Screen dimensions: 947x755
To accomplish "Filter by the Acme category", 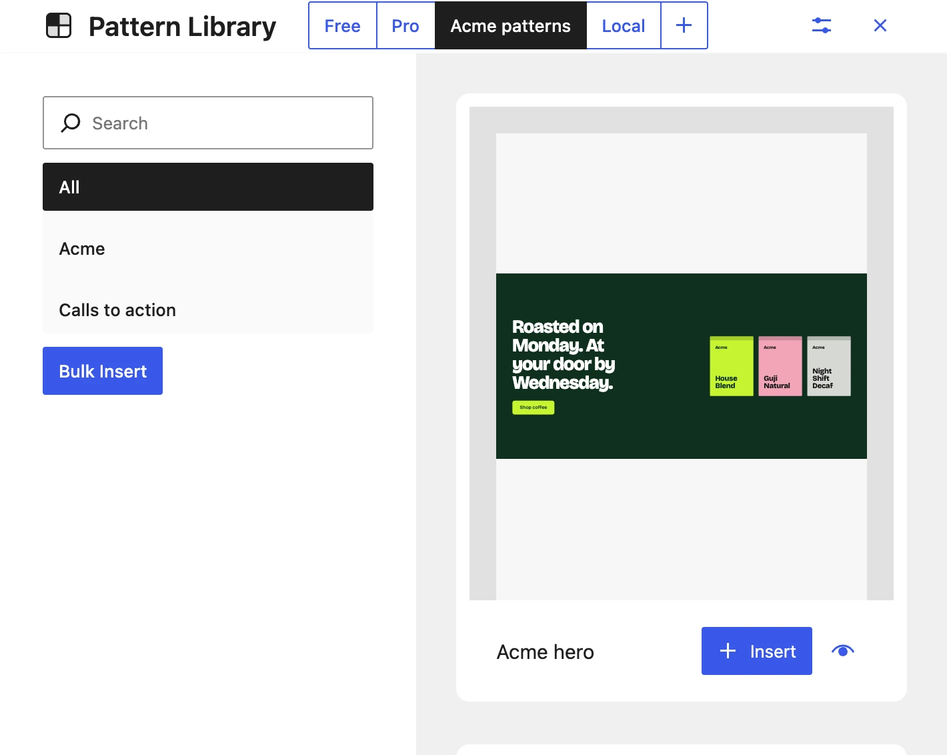I will point(208,248).
